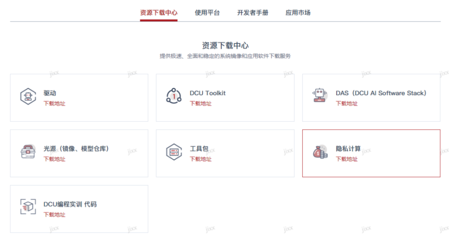Select the 资源下载中心 tab
Viewport: 449px width, 248px height.
(159, 13)
